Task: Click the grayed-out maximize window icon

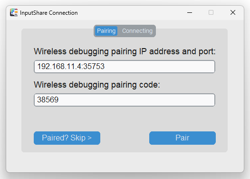Action: point(211,12)
